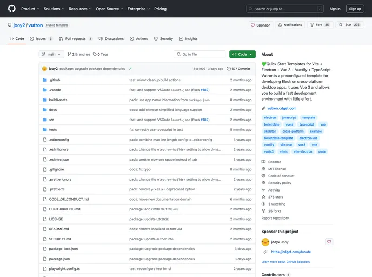View the 2 Branches list
372x277 pixels.
79,54
